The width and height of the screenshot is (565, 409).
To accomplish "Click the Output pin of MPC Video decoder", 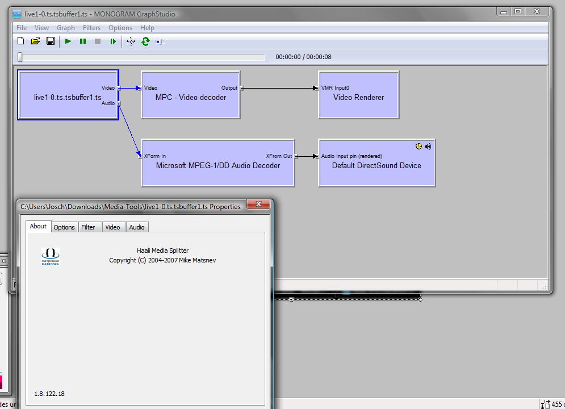I will pos(241,88).
